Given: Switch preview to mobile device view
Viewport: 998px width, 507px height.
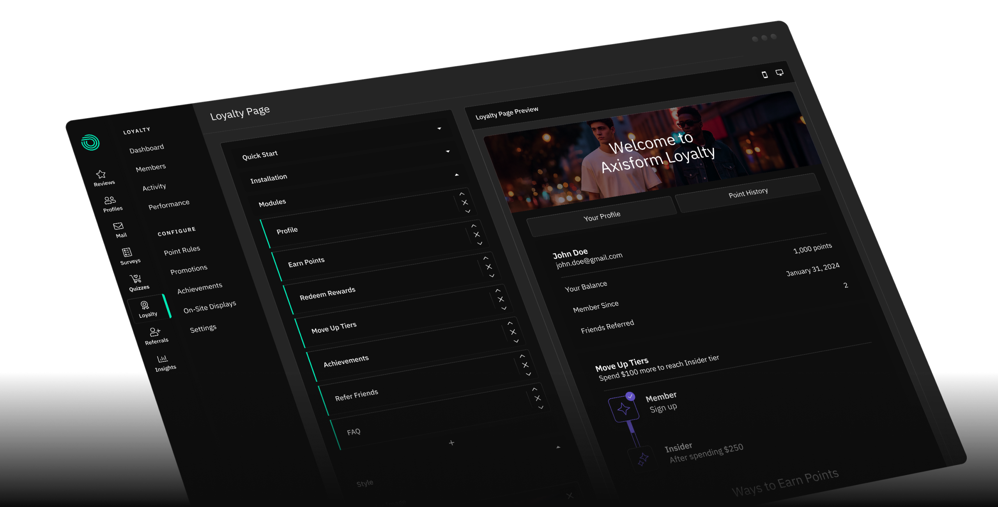Looking at the screenshot, I should [x=765, y=75].
